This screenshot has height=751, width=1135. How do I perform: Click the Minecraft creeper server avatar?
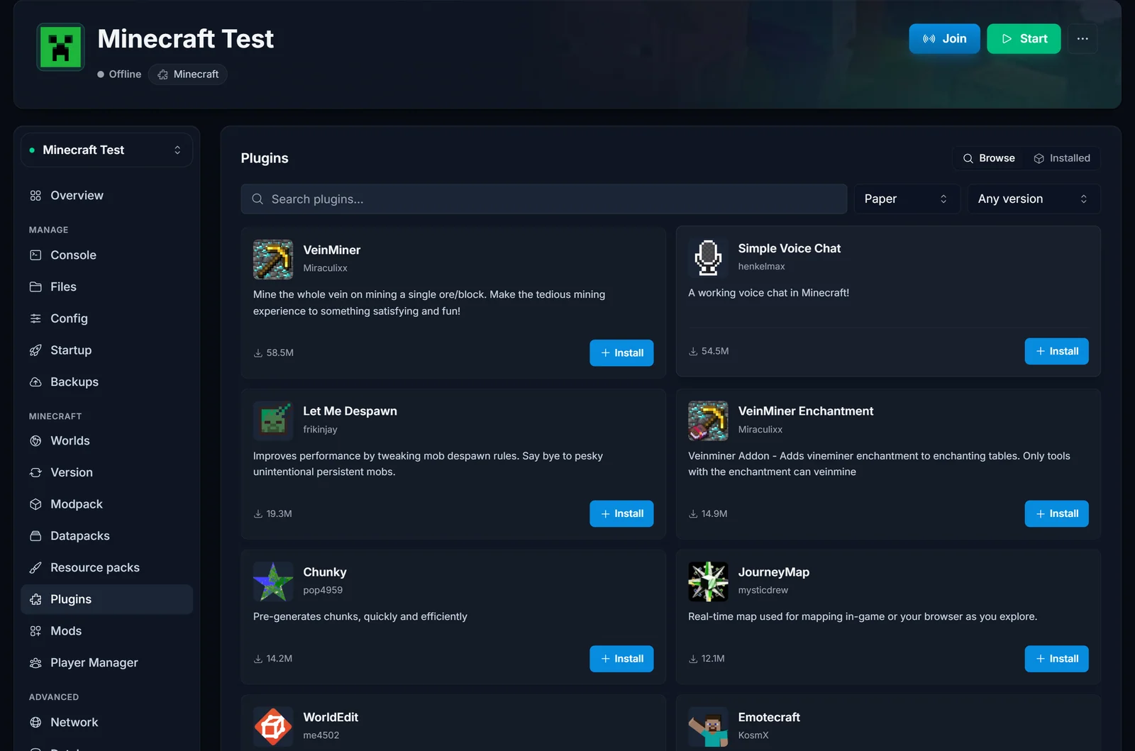pyautogui.click(x=61, y=48)
